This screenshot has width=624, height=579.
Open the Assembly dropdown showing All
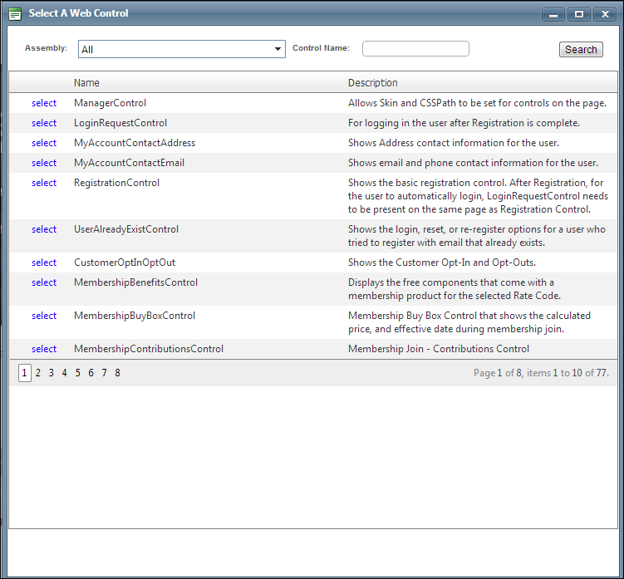[181, 49]
